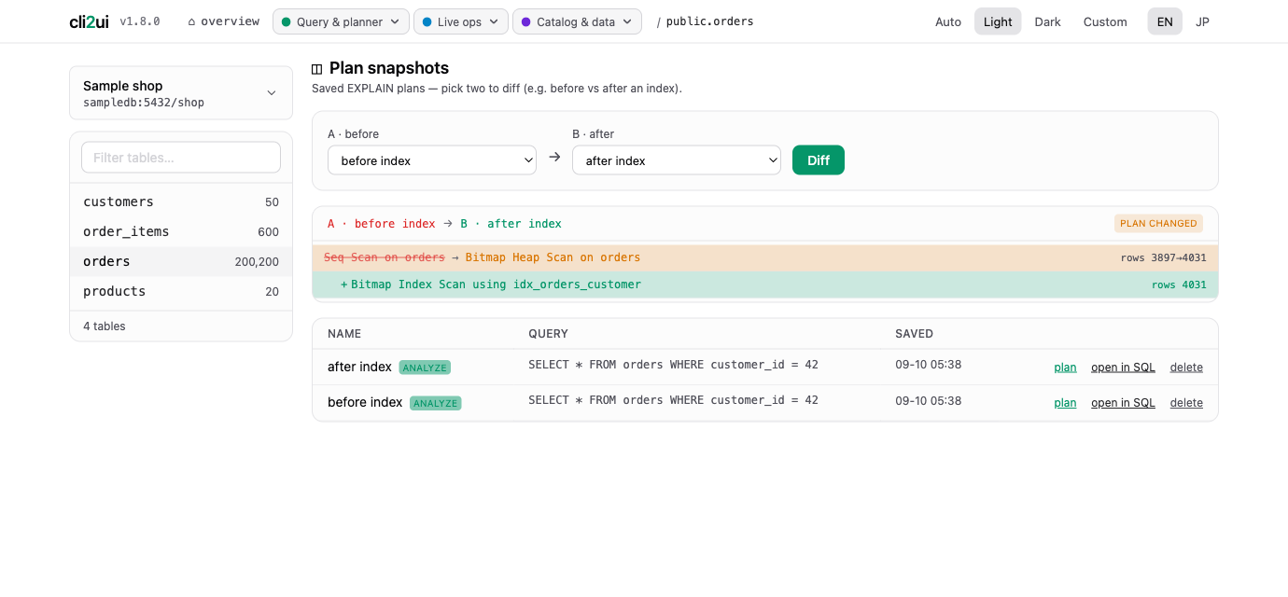Open plan for before index snapshot
The width and height of the screenshot is (1288, 597).
tap(1065, 403)
